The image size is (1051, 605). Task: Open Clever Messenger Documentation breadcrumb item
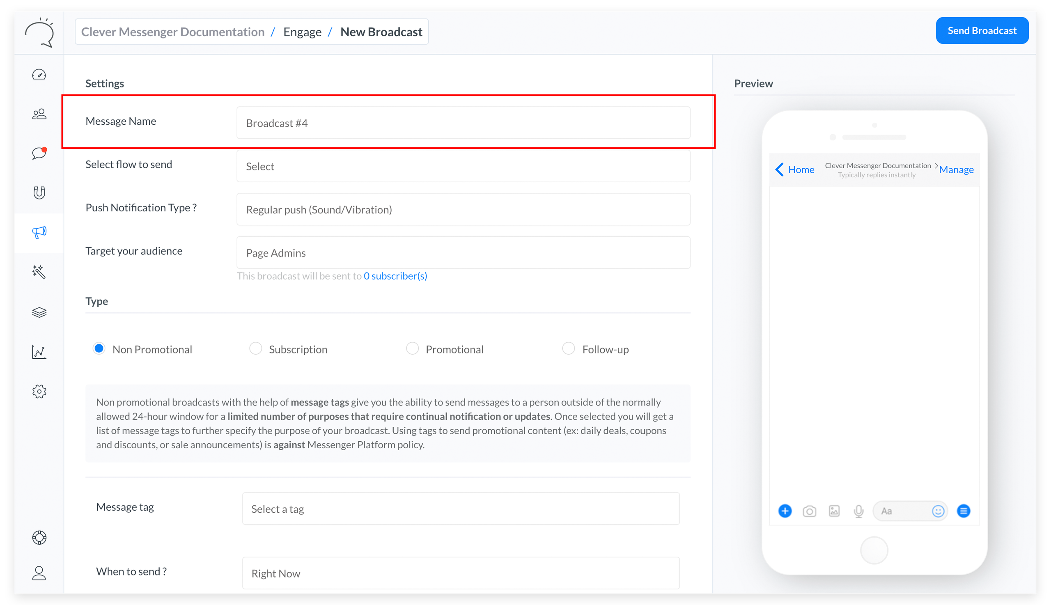[x=172, y=32]
